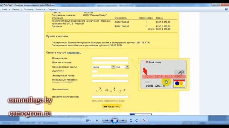229x128 pixels.
Task: Go to the previous photo
Action: (107, 120)
